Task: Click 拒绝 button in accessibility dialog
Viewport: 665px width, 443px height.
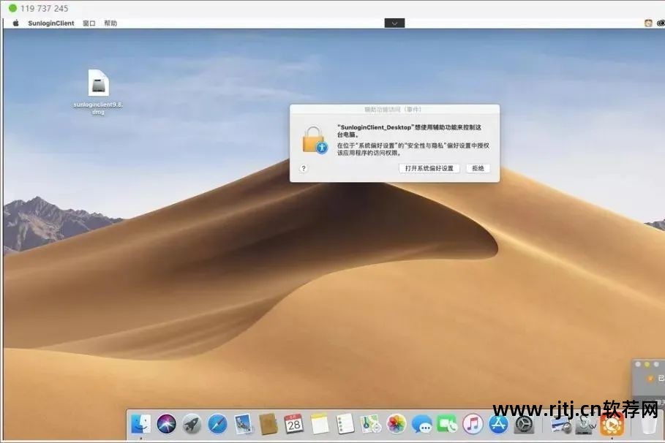Action: 478,168
